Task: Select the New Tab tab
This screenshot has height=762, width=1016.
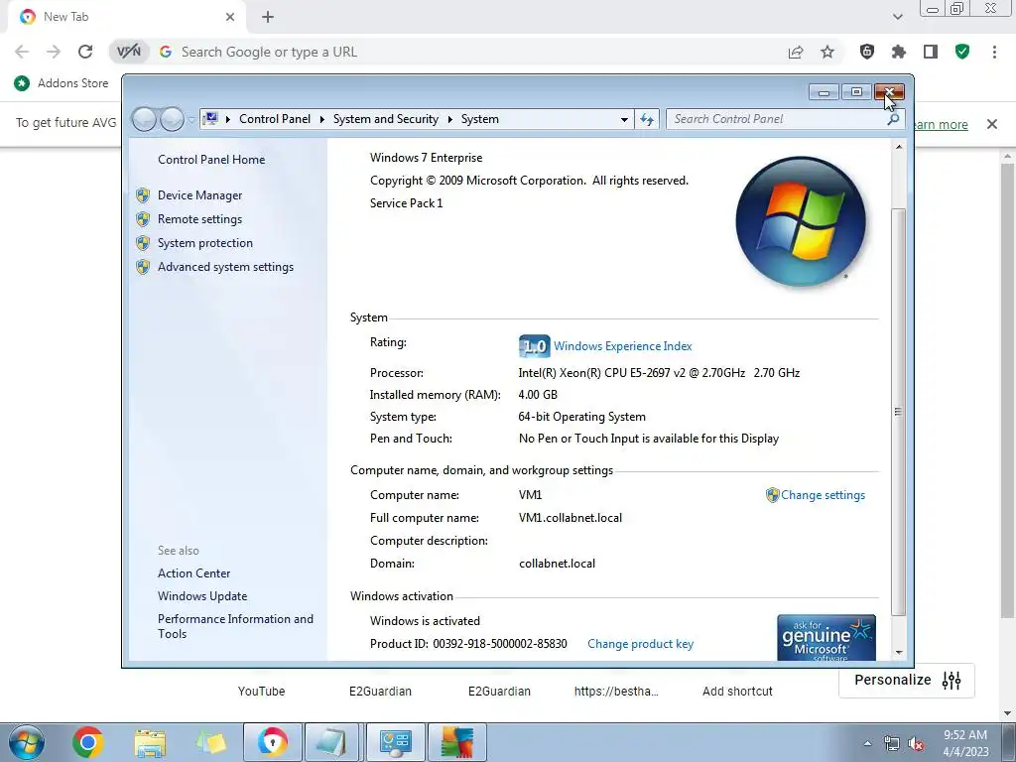Action: (x=127, y=17)
